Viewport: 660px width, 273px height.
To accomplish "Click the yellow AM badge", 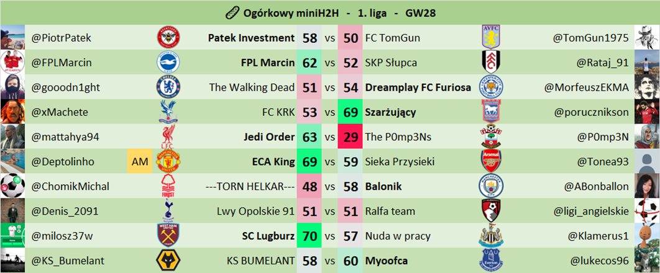I will coord(138,162).
